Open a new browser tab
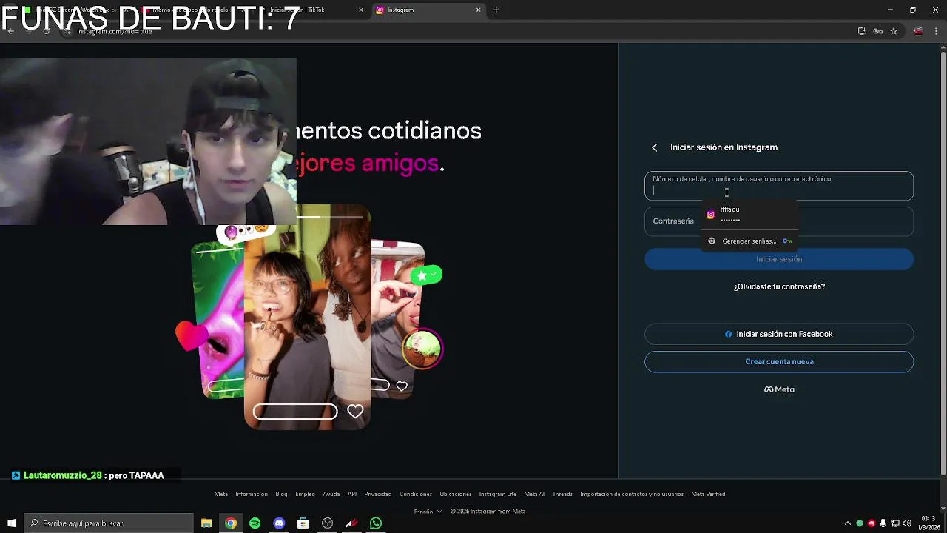Screen dimensions: 947x533 [496, 10]
